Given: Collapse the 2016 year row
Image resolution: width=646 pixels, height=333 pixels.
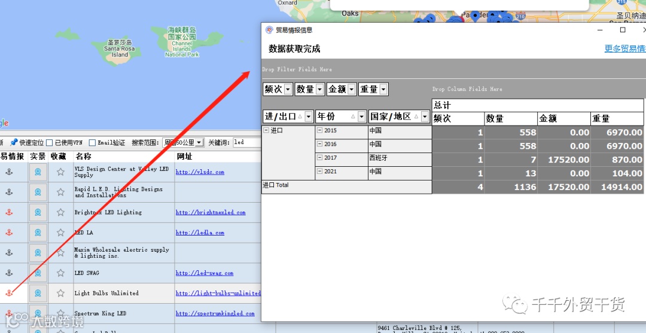Looking at the screenshot, I should click(x=319, y=144).
